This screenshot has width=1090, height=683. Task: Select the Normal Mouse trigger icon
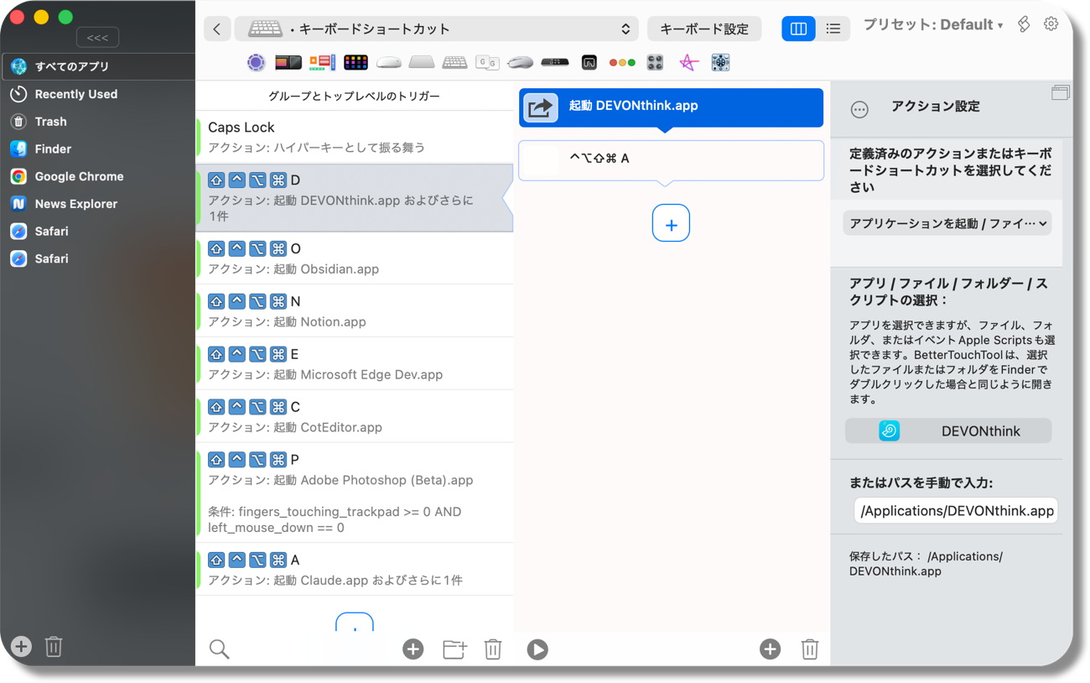pyautogui.click(x=520, y=62)
